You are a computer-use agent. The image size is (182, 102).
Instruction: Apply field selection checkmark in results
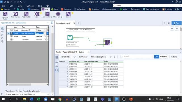(75, 57)
